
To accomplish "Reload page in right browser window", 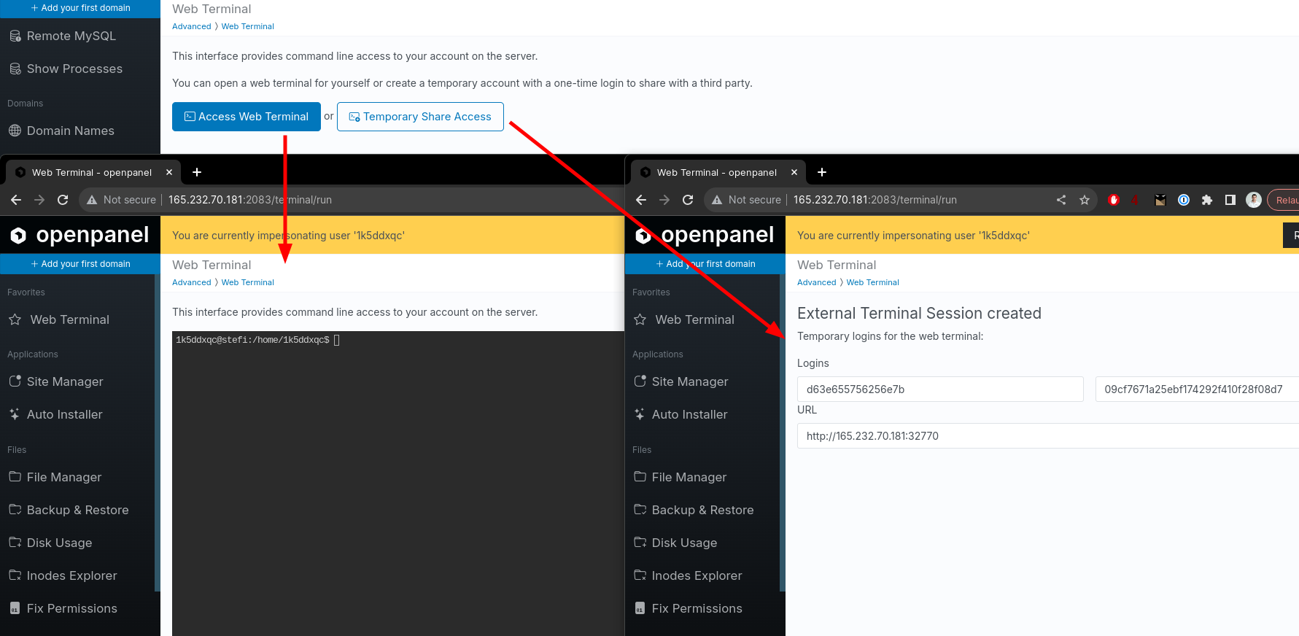I will click(688, 200).
